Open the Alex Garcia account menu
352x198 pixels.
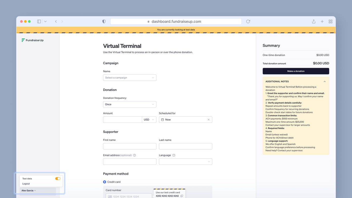[28, 190]
